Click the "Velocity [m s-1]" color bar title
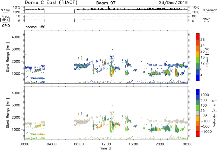 click(x=214, y=113)
